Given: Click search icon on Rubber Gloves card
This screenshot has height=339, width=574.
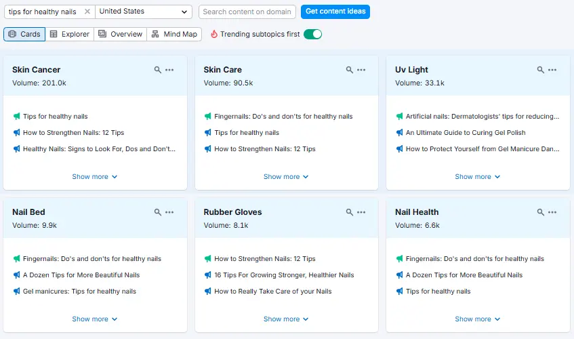Looking at the screenshot, I should pyautogui.click(x=350, y=212).
